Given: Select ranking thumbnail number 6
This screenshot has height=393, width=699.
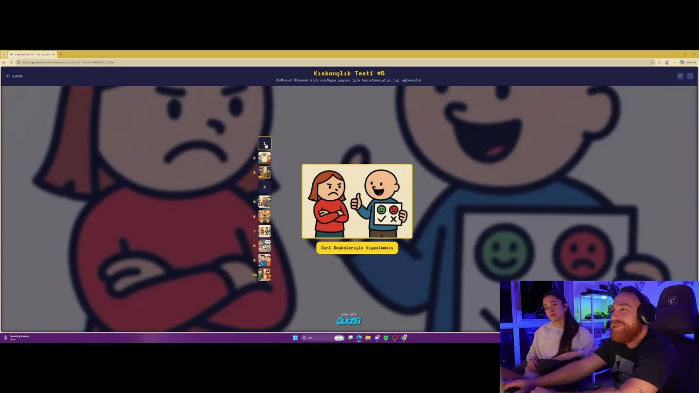Looking at the screenshot, I should (264, 217).
